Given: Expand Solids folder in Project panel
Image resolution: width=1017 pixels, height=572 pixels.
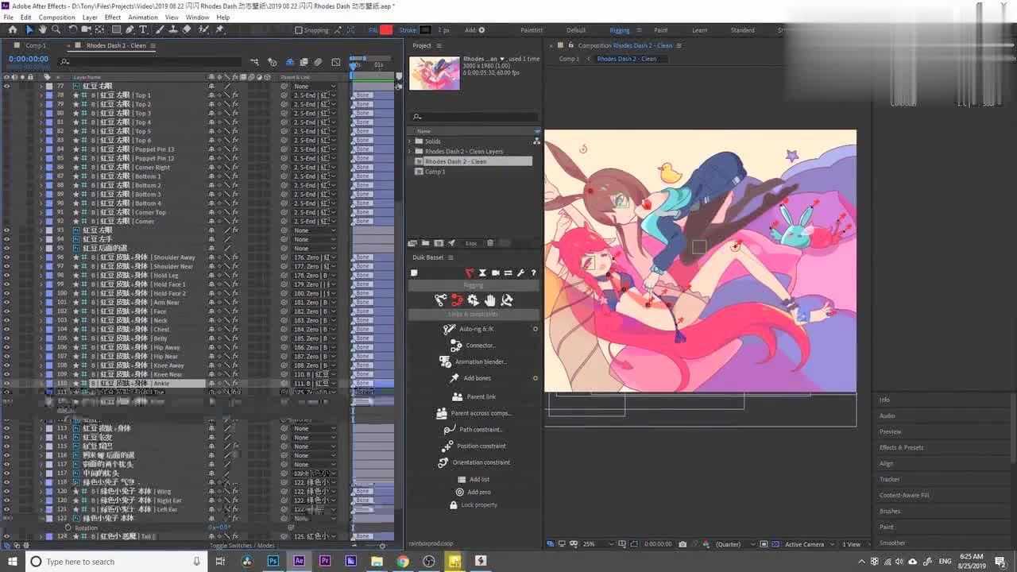Looking at the screenshot, I should point(412,141).
